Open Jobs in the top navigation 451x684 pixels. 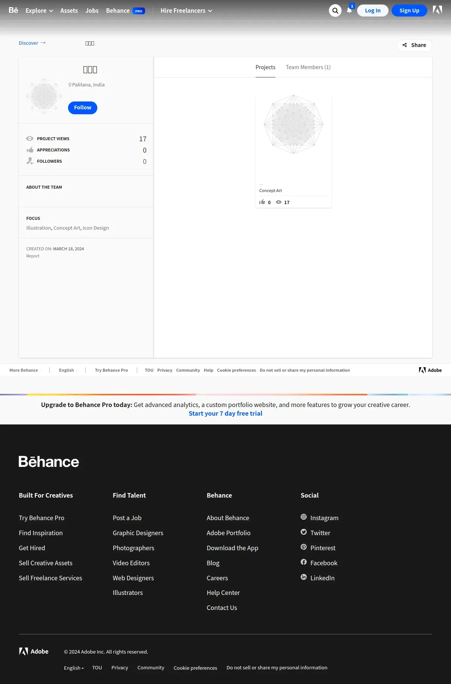[x=92, y=11]
